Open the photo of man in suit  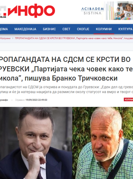36,143
